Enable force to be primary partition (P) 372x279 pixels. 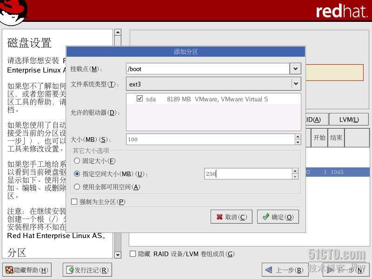point(74,202)
